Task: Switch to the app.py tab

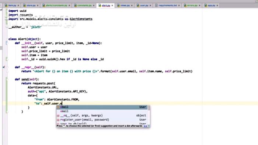Action: point(211,6)
